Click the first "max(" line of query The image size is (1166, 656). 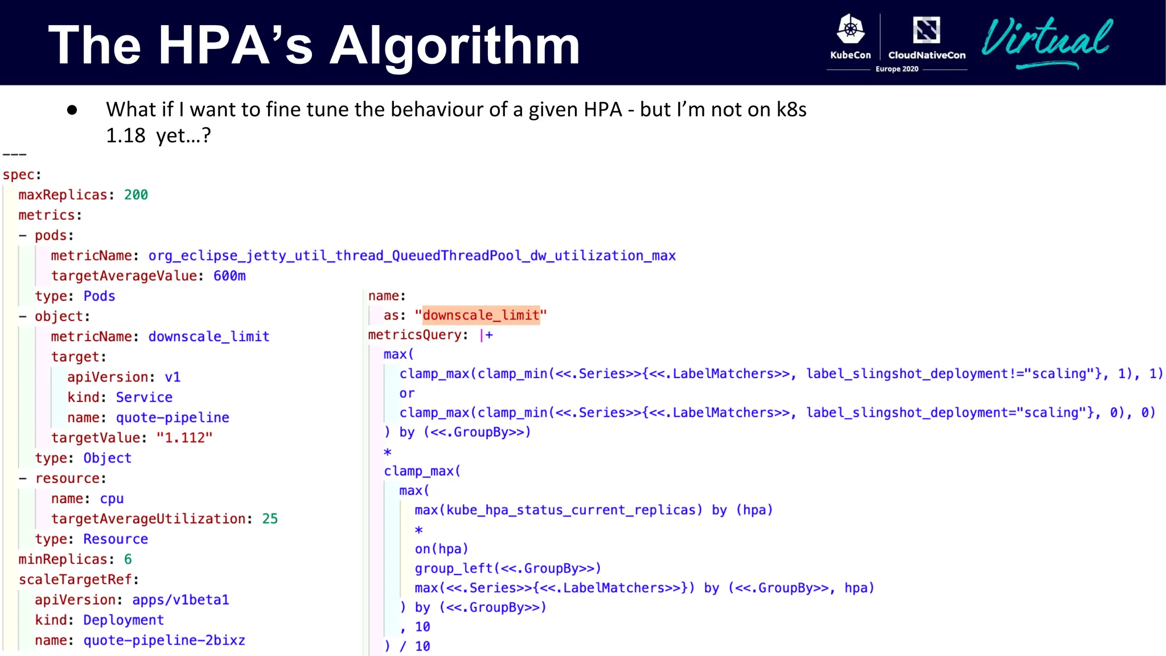click(x=399, y=354)
